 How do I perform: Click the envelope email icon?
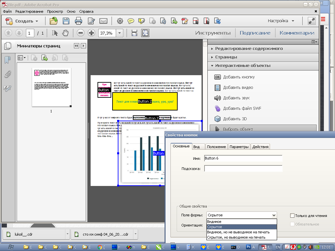(103, 21)
